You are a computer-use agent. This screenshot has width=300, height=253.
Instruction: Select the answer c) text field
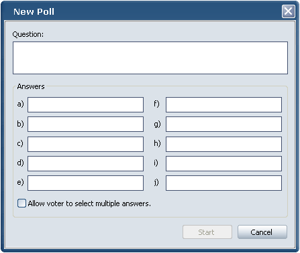click(85, 144)
